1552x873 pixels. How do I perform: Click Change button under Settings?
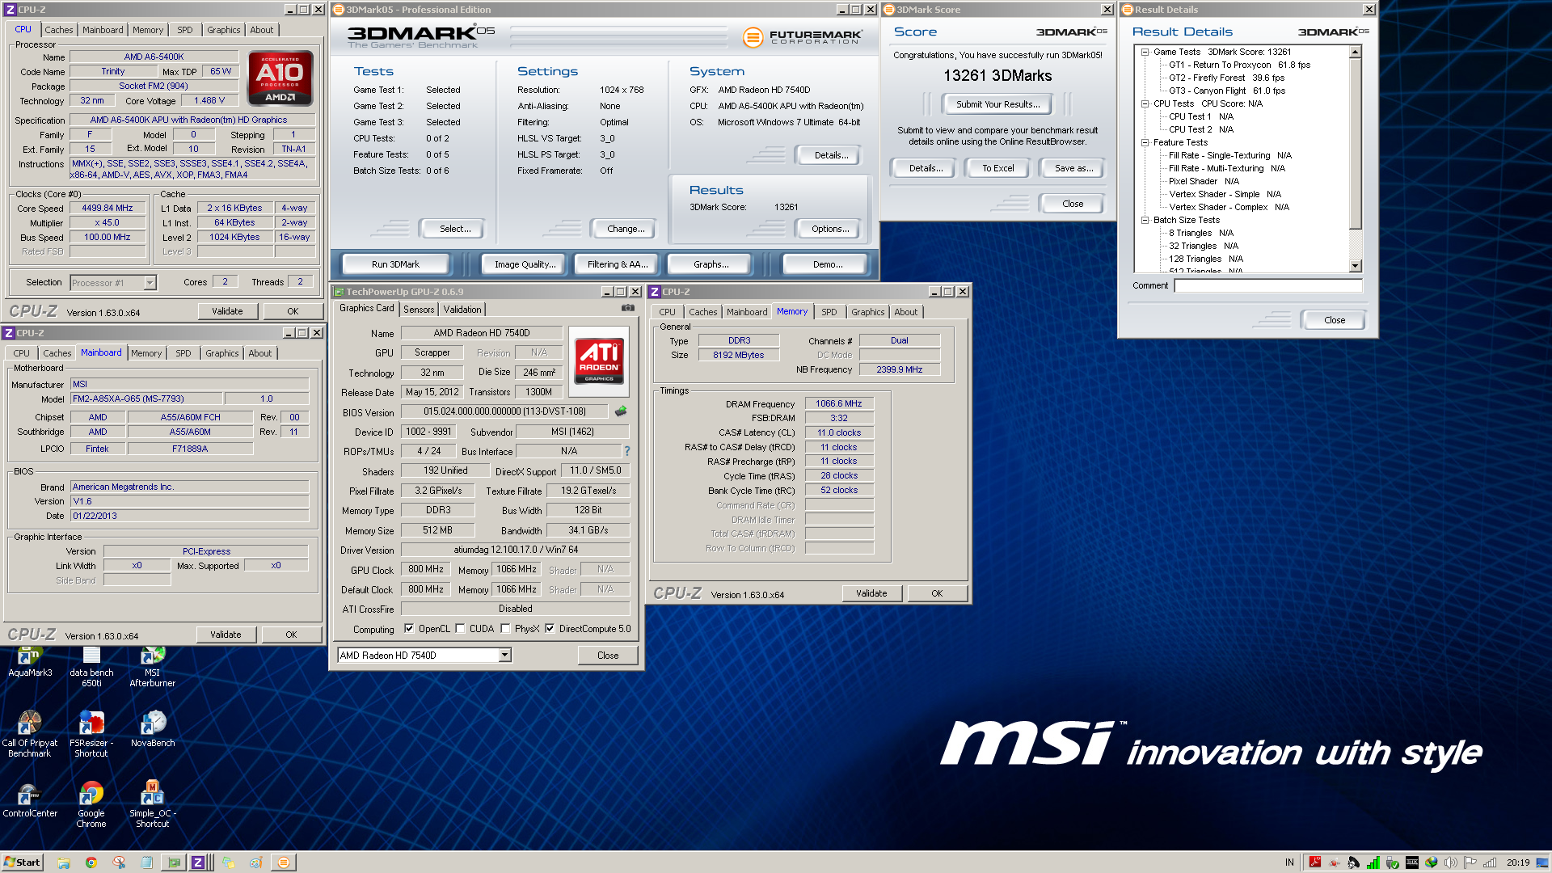626,229
